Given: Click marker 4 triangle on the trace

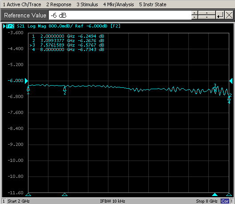Looking at the screenshot, I should [229, 98].
